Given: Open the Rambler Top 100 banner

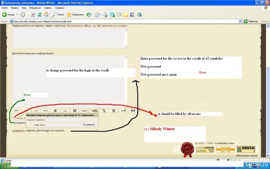Looking at the screenshot, I should (x=225, y=149).
